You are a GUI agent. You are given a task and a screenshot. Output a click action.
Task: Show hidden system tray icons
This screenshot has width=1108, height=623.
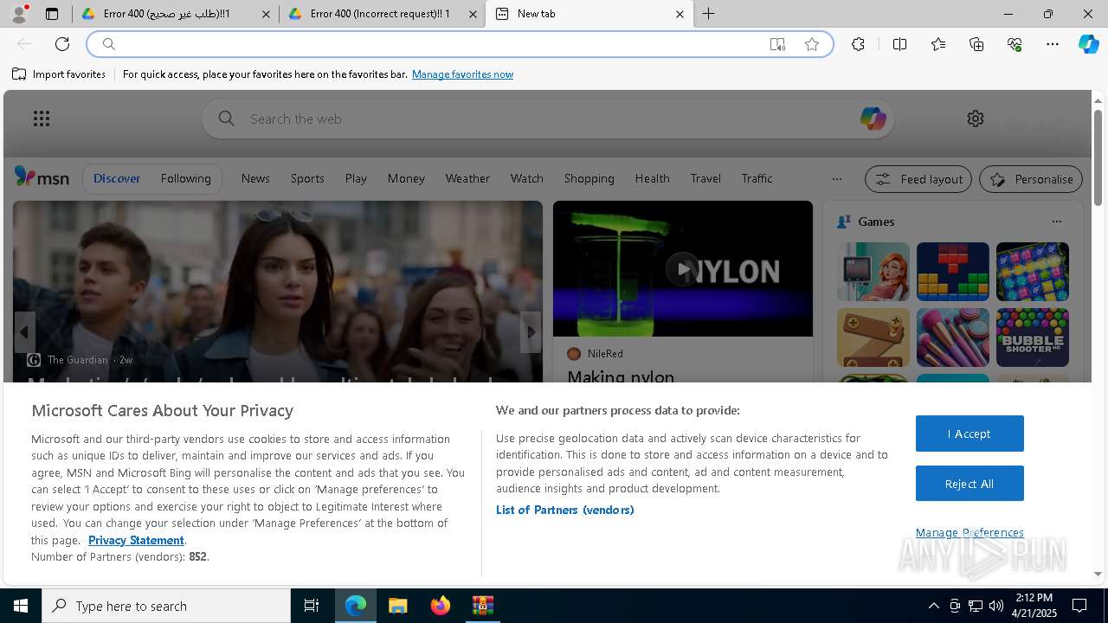pyautogui.click(x=933, y=606)
